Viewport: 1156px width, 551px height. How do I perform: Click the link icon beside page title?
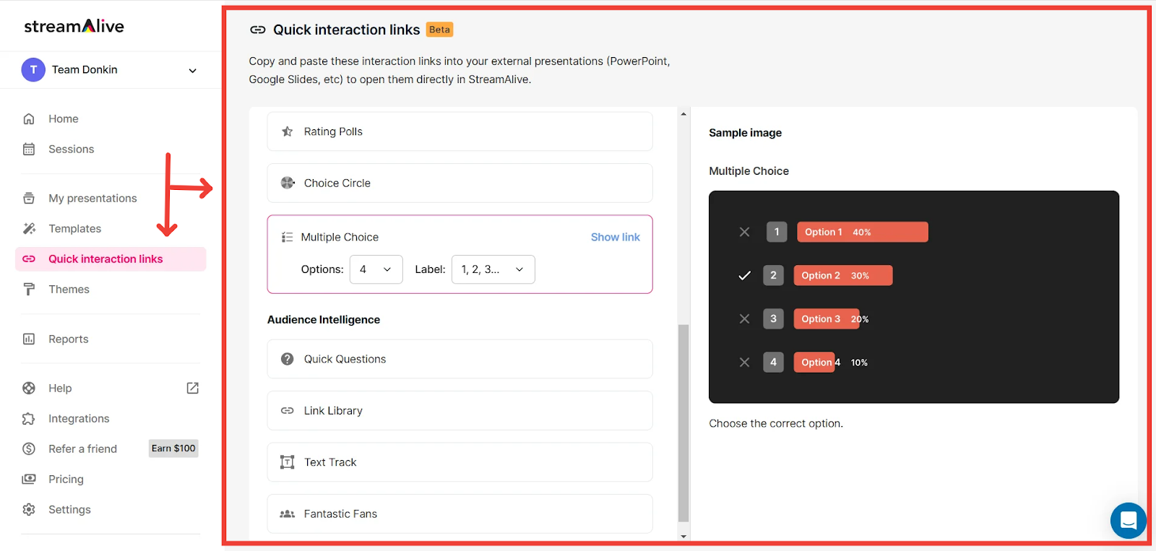point(258,30)
